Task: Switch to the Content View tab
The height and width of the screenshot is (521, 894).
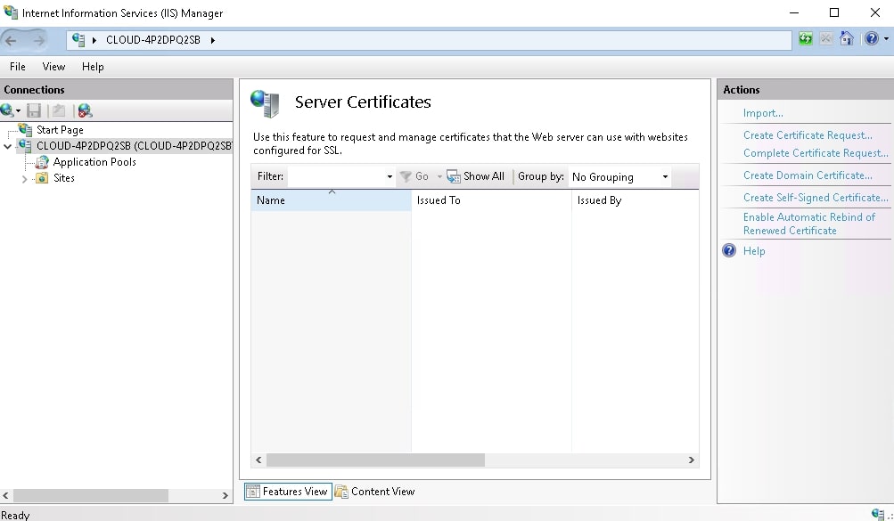Action: pyautogui.click(x=374, y=492)
